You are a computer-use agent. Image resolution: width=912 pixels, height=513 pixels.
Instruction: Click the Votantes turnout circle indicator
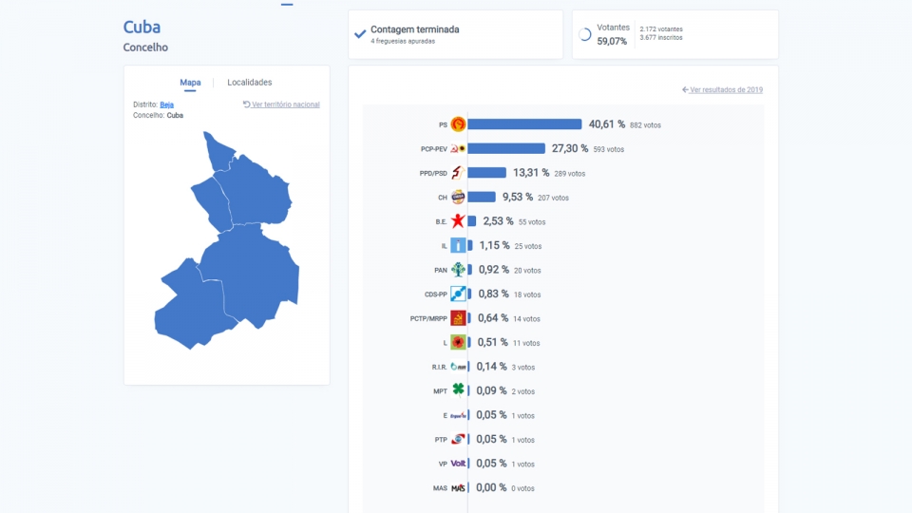[x=585, y=35]
